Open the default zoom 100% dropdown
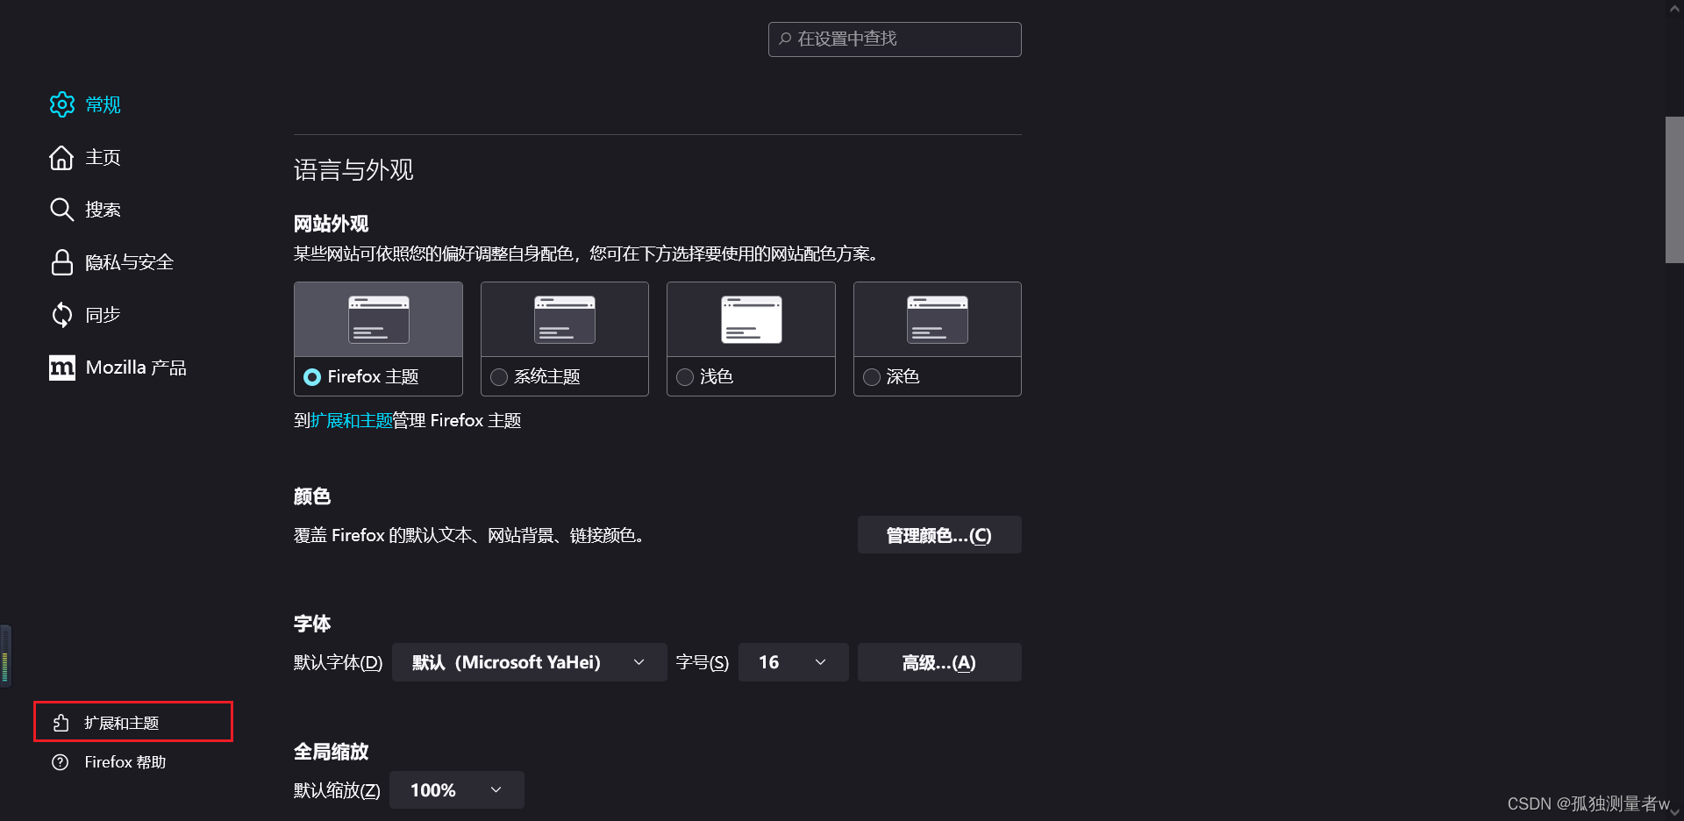Screen dimensions: 1684x821 tap(456, 789)
